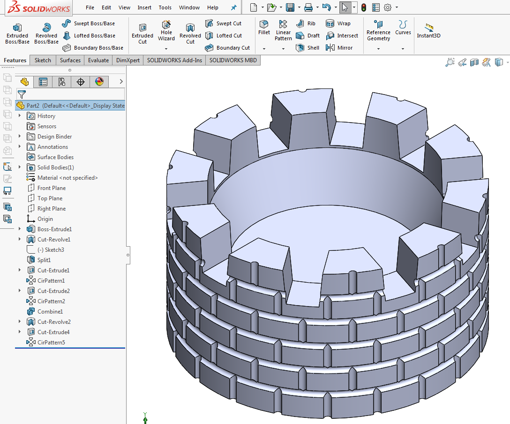
Task: Select Swept Cut tool
Action: point(224,23)
